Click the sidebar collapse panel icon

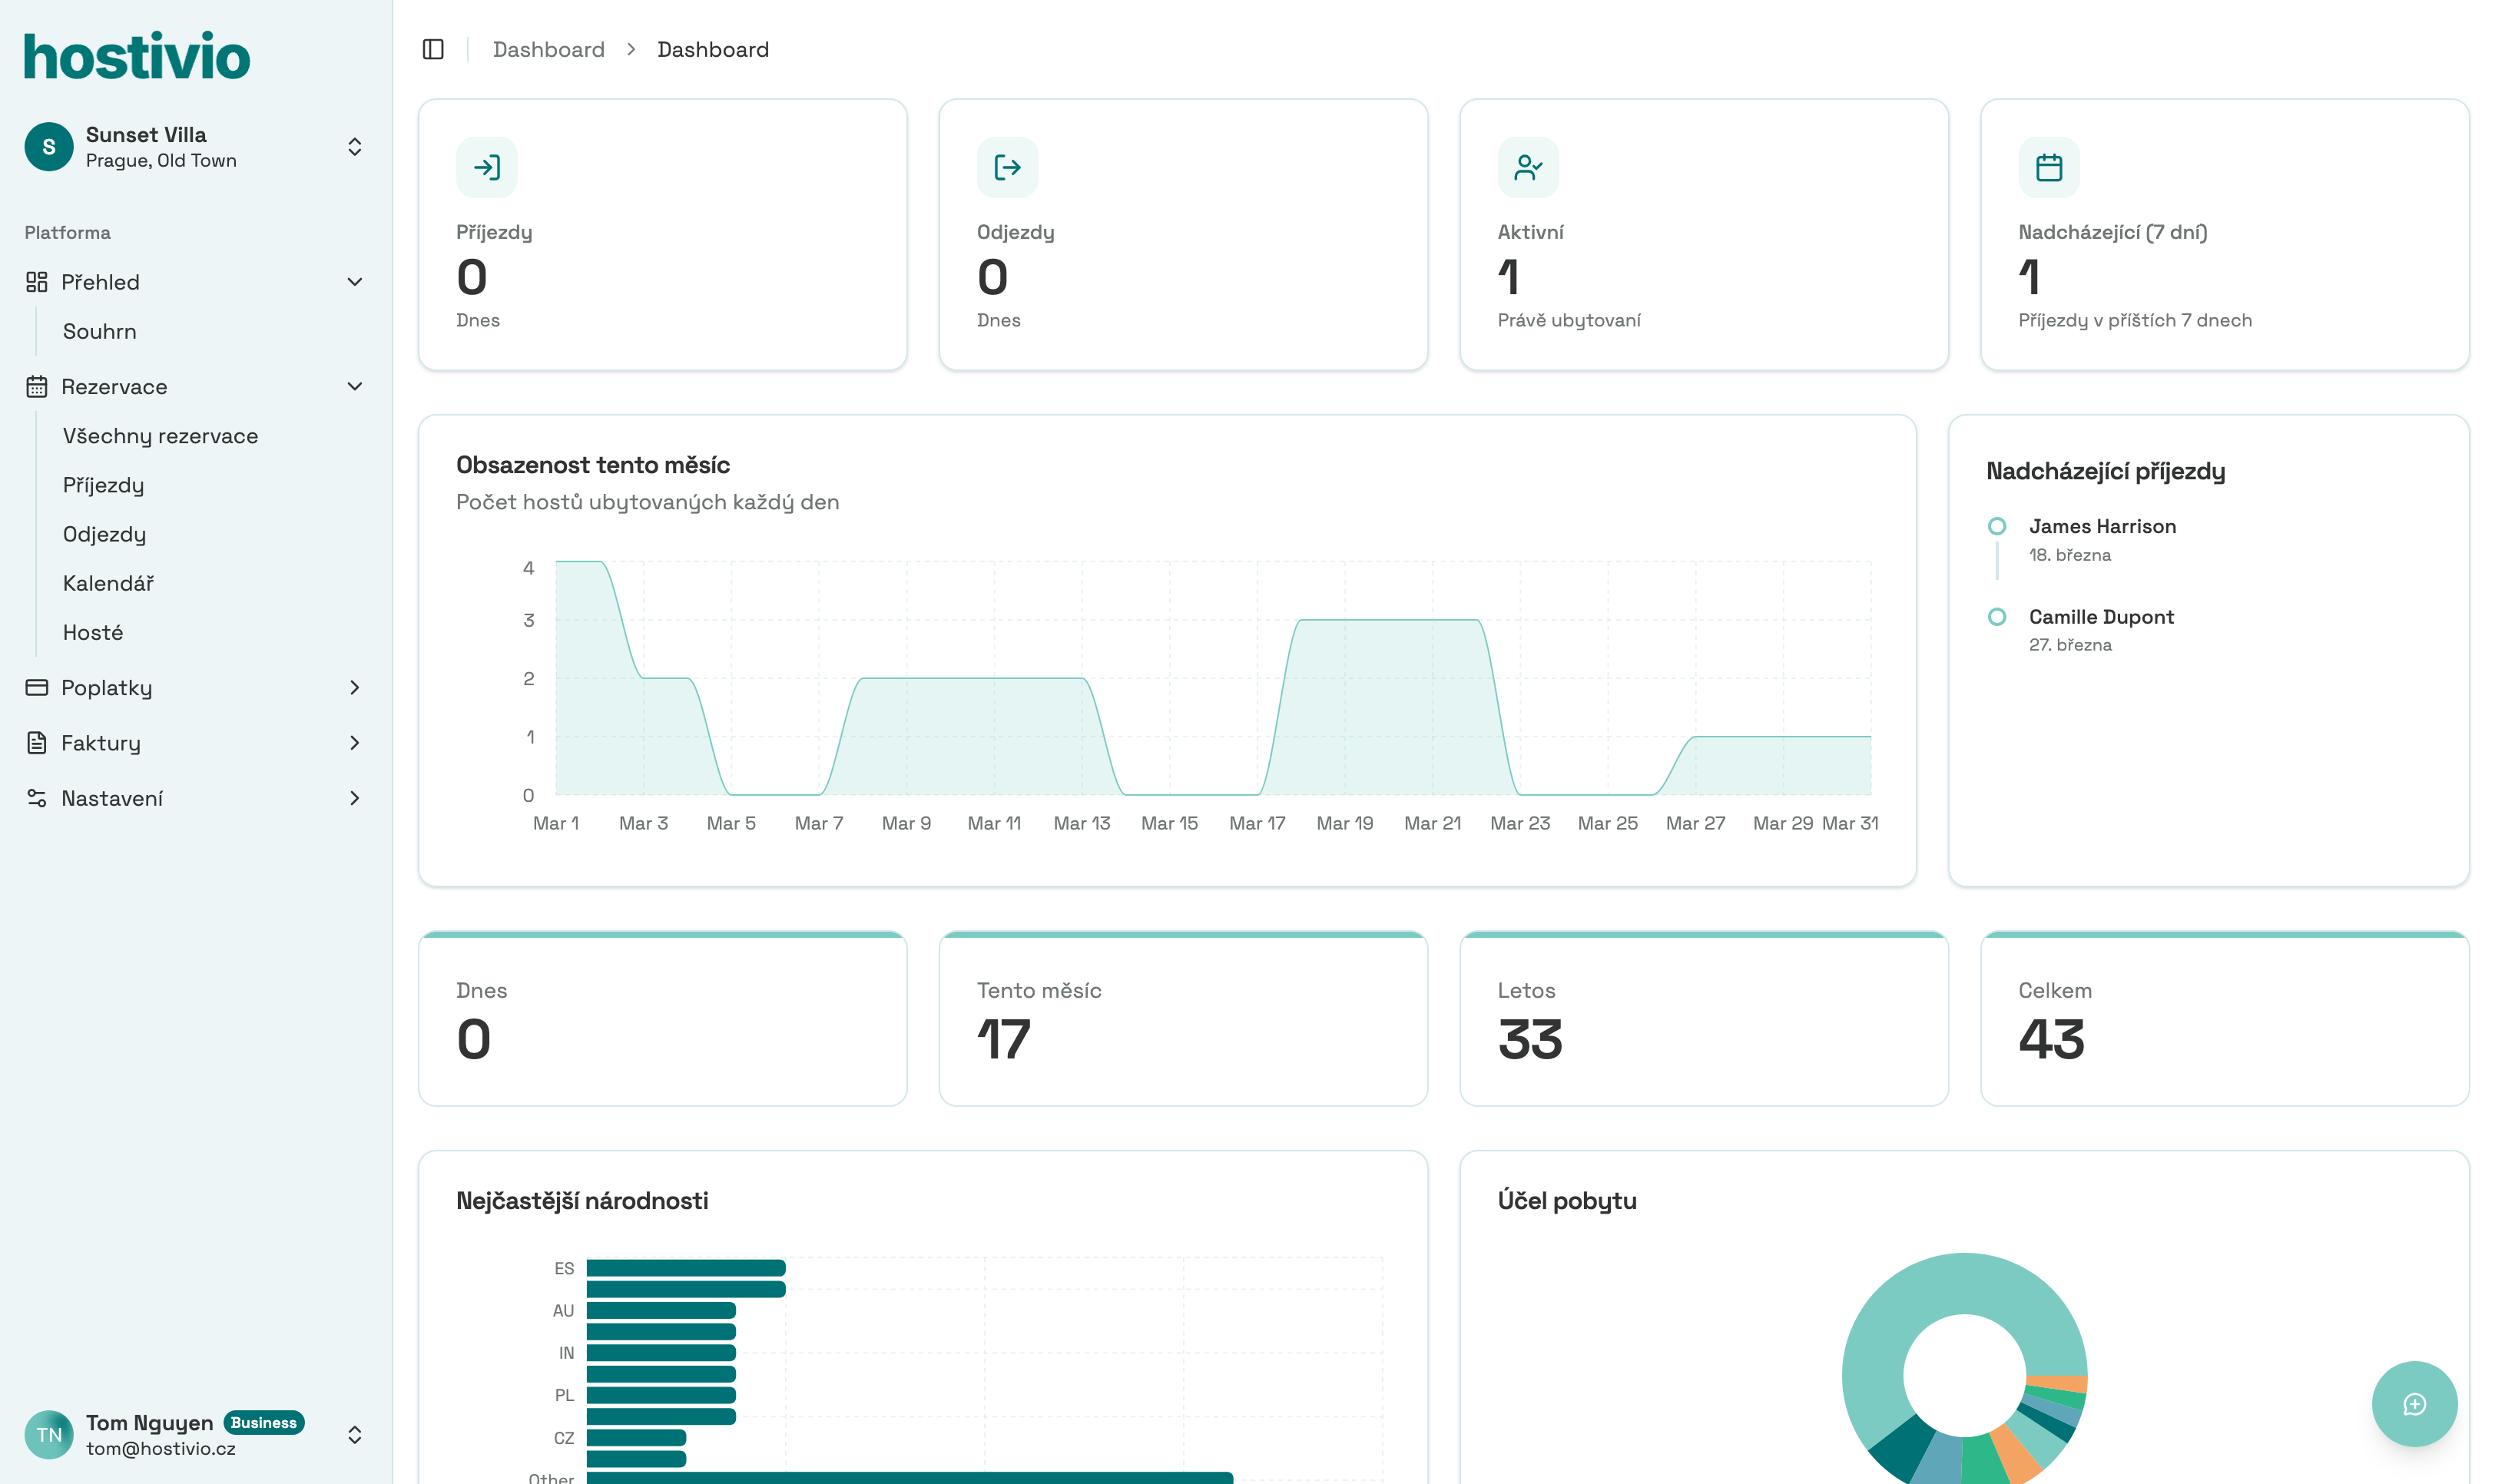point(434,49)
